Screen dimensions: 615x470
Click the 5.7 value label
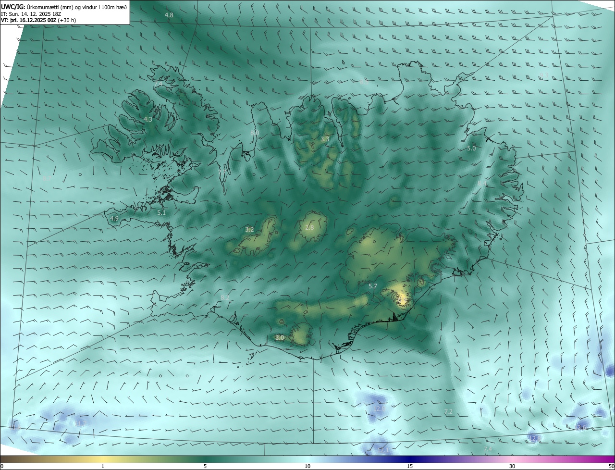point(373,286)
